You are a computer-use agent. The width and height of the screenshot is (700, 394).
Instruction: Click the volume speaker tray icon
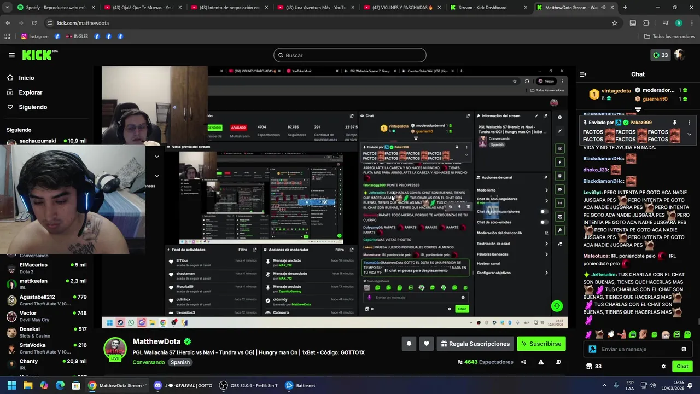pos(653,385)
